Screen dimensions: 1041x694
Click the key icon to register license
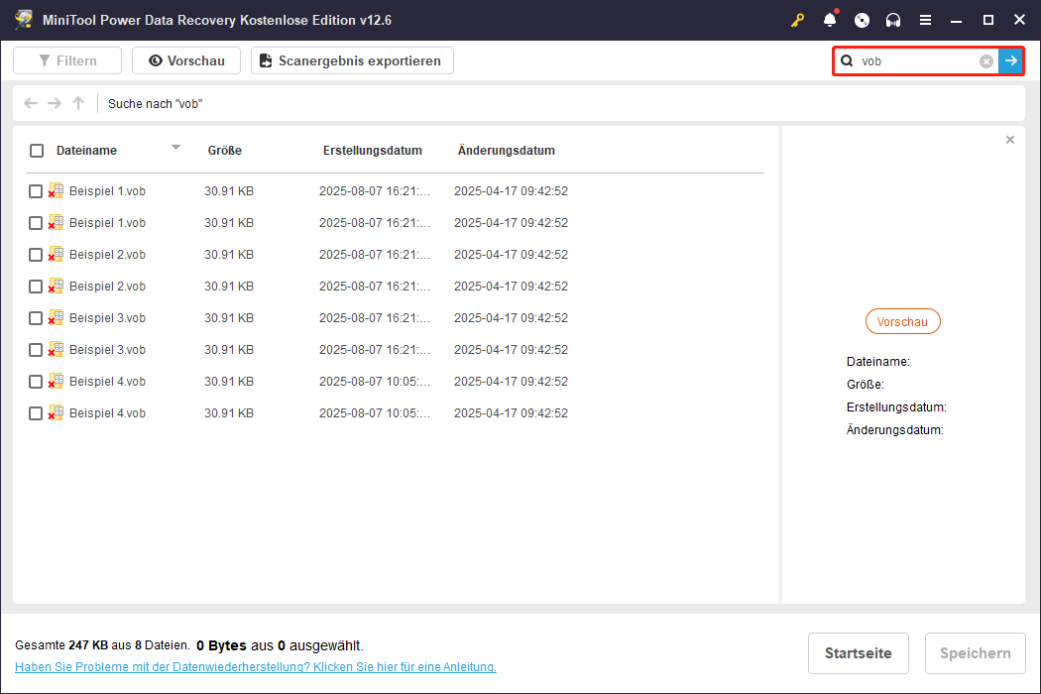click(797, 20)
